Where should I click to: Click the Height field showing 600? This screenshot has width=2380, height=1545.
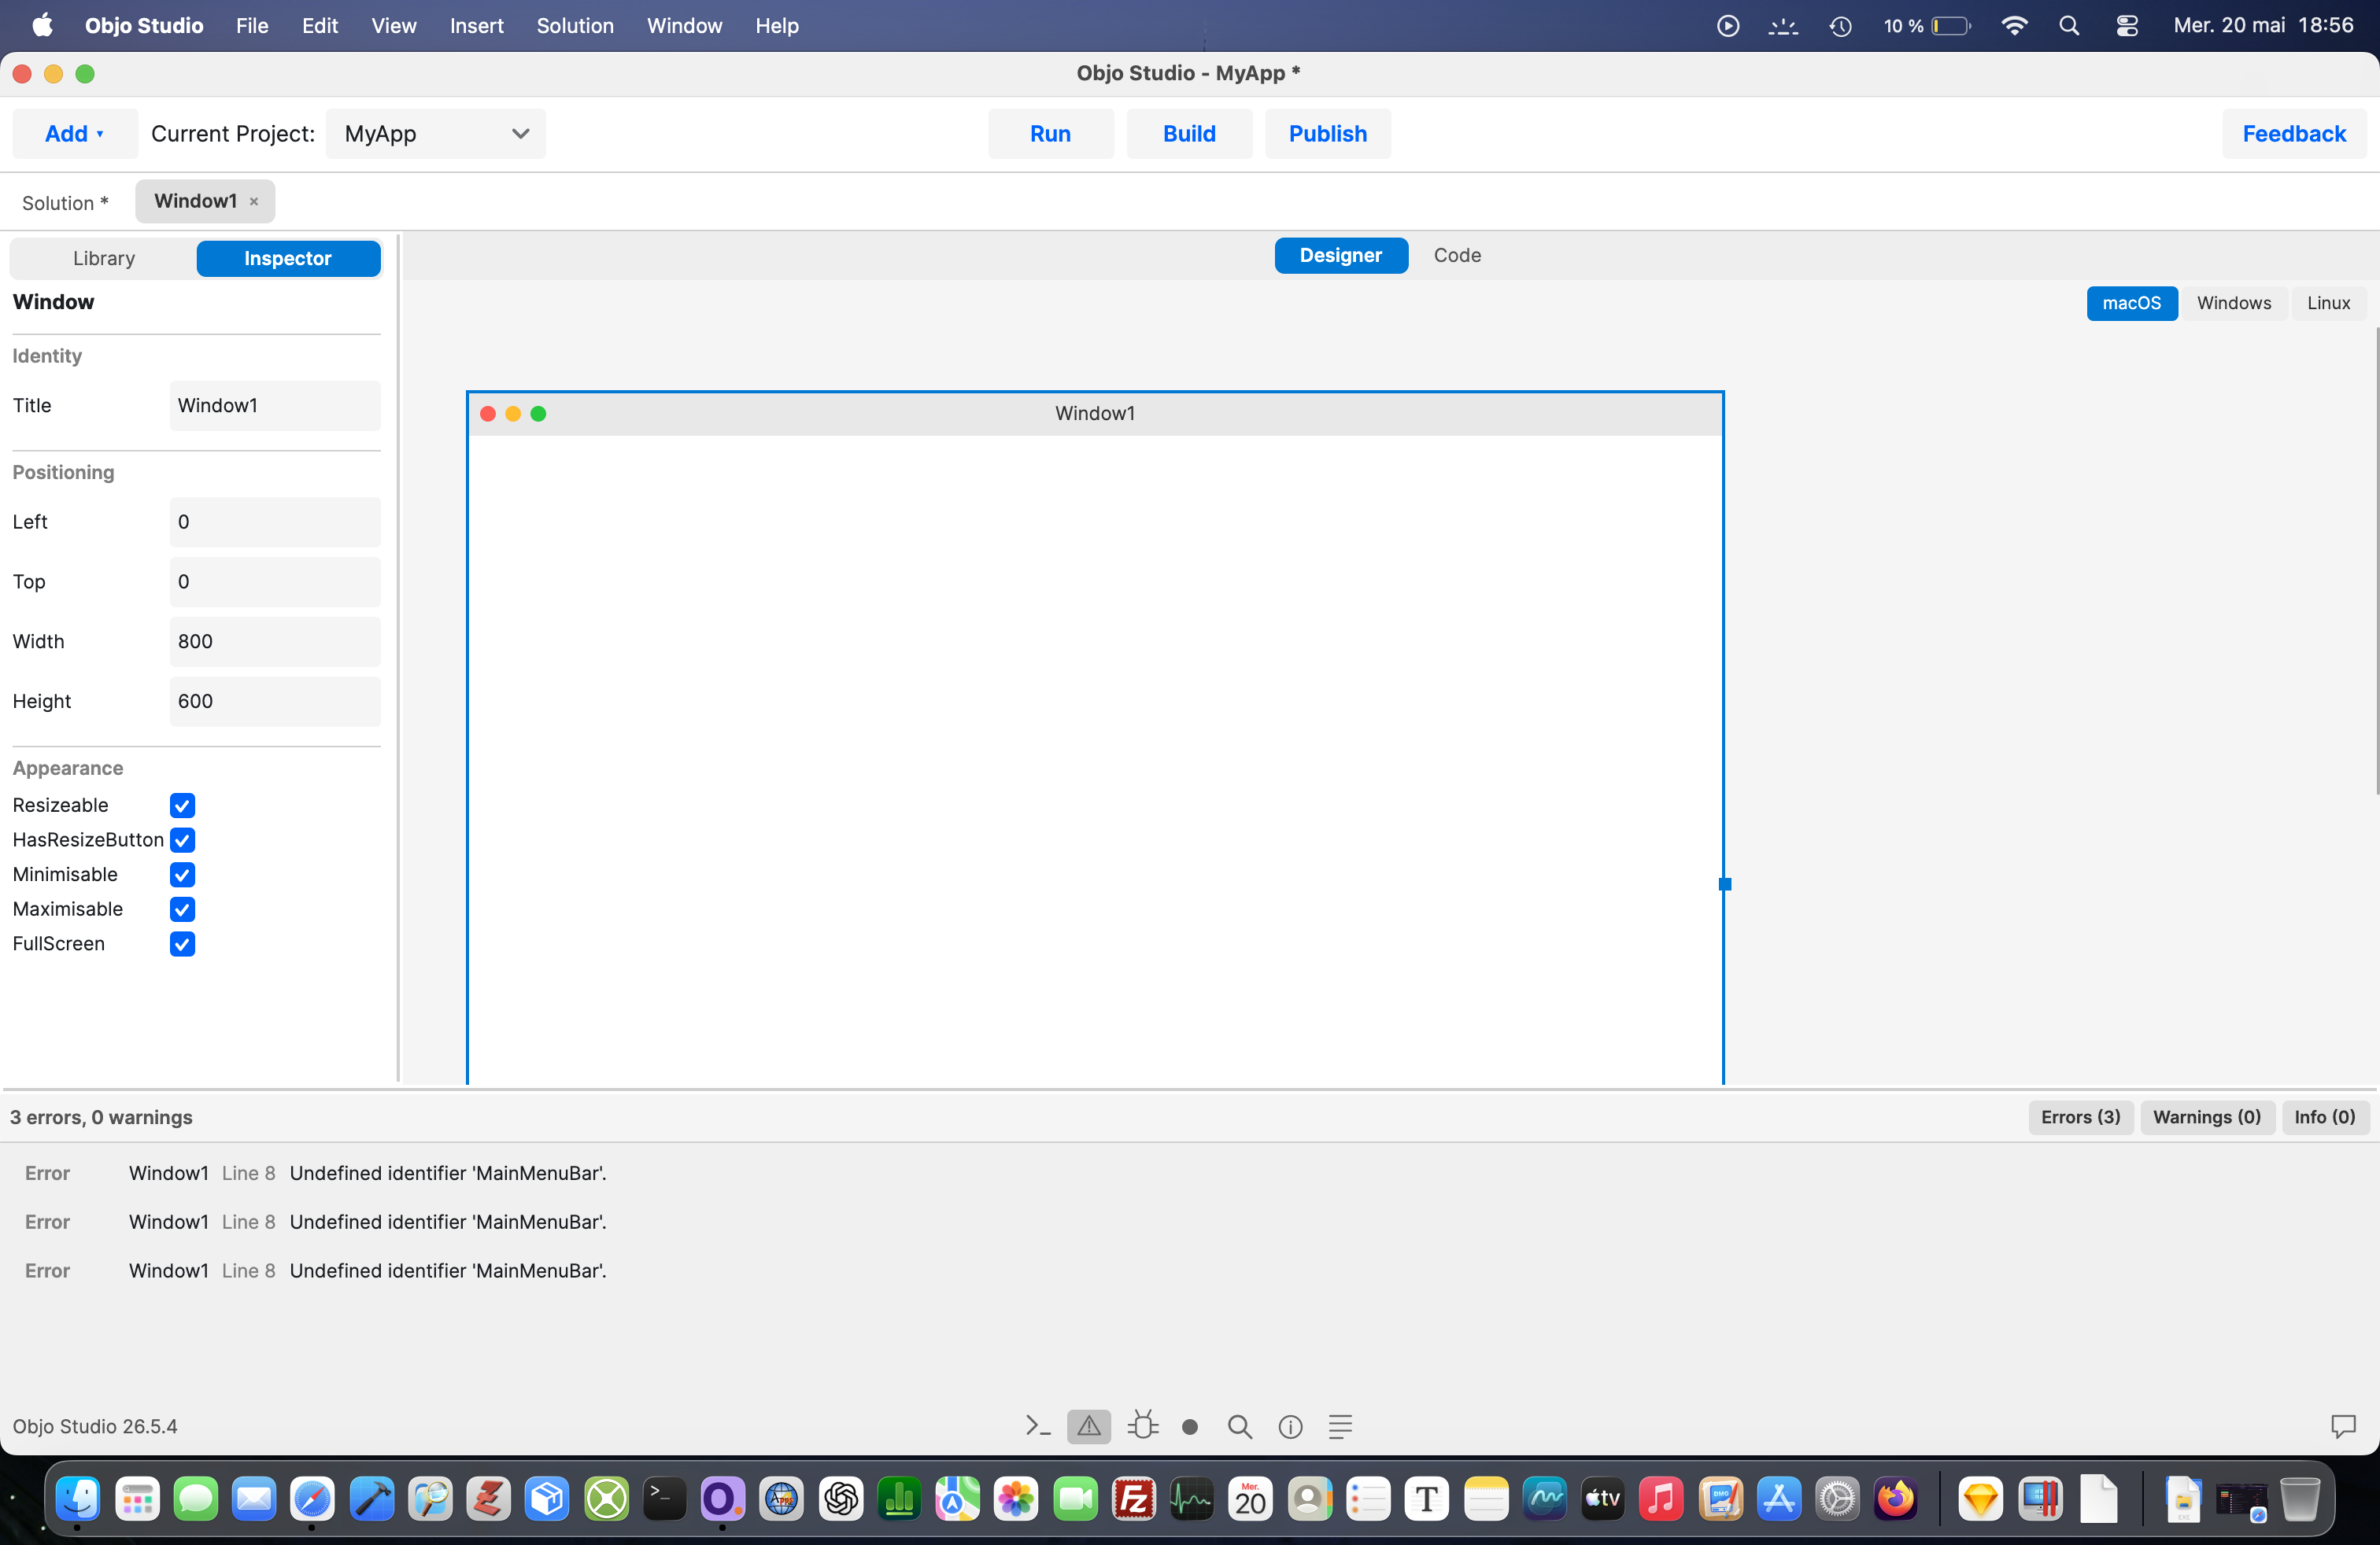[275, 702]
